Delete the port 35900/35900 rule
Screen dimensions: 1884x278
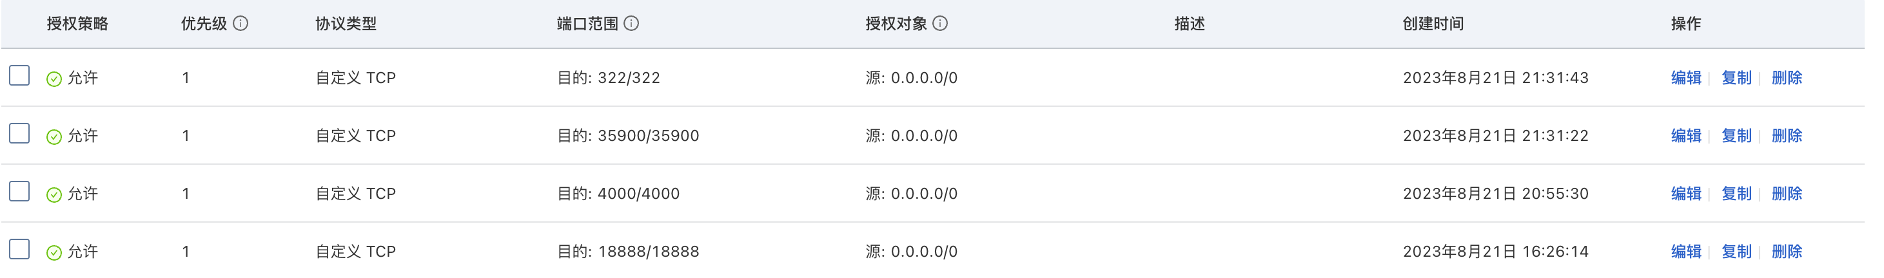click(1787, 136)
